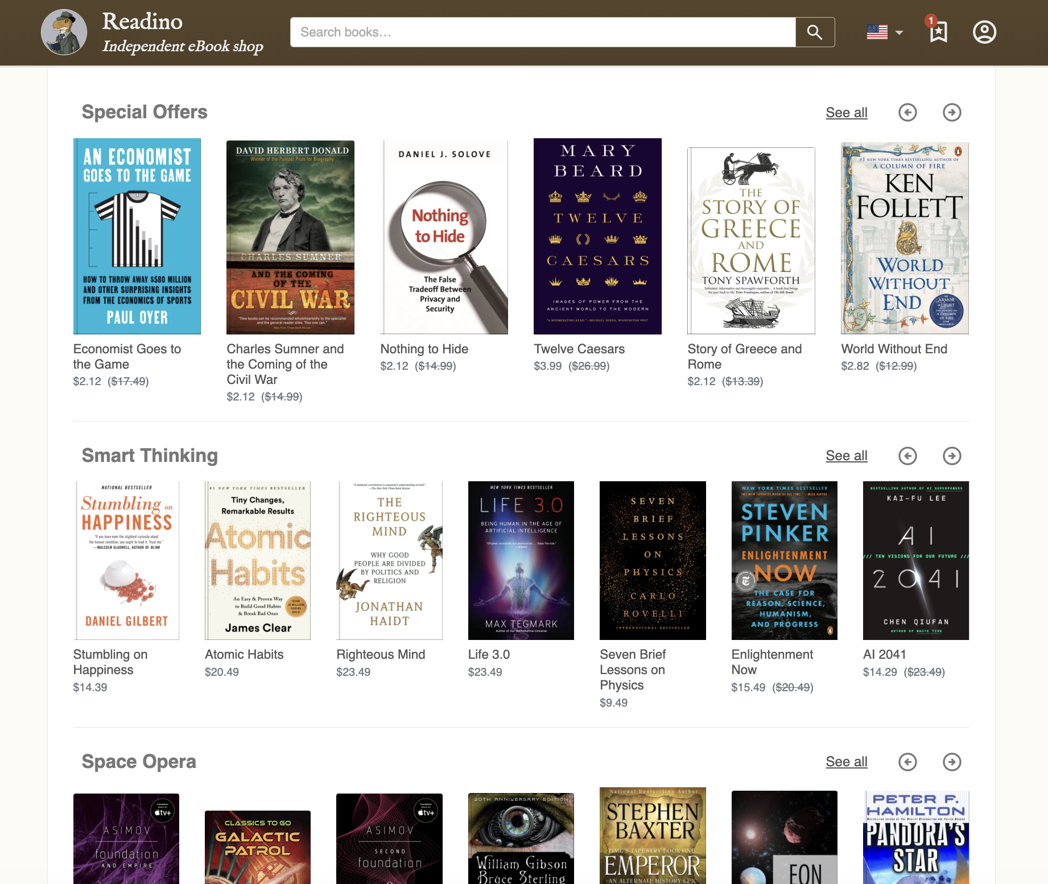Click Charles Sumner and the Coming title
The image size is (1048, 884).
[285, 364]
